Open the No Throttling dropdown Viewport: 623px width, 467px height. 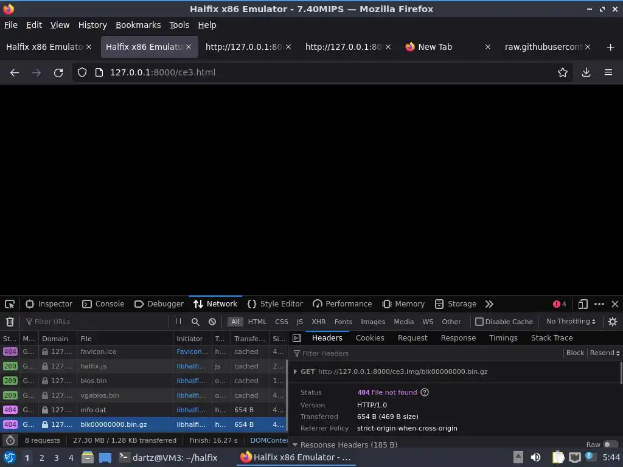coord(571,321)
